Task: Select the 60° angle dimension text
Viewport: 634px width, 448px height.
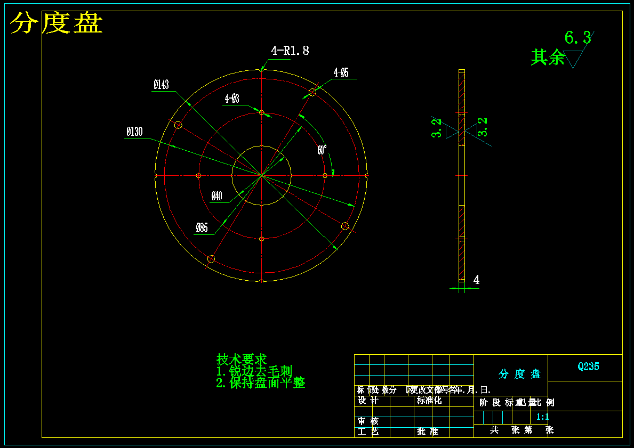Action: point(322,150)
